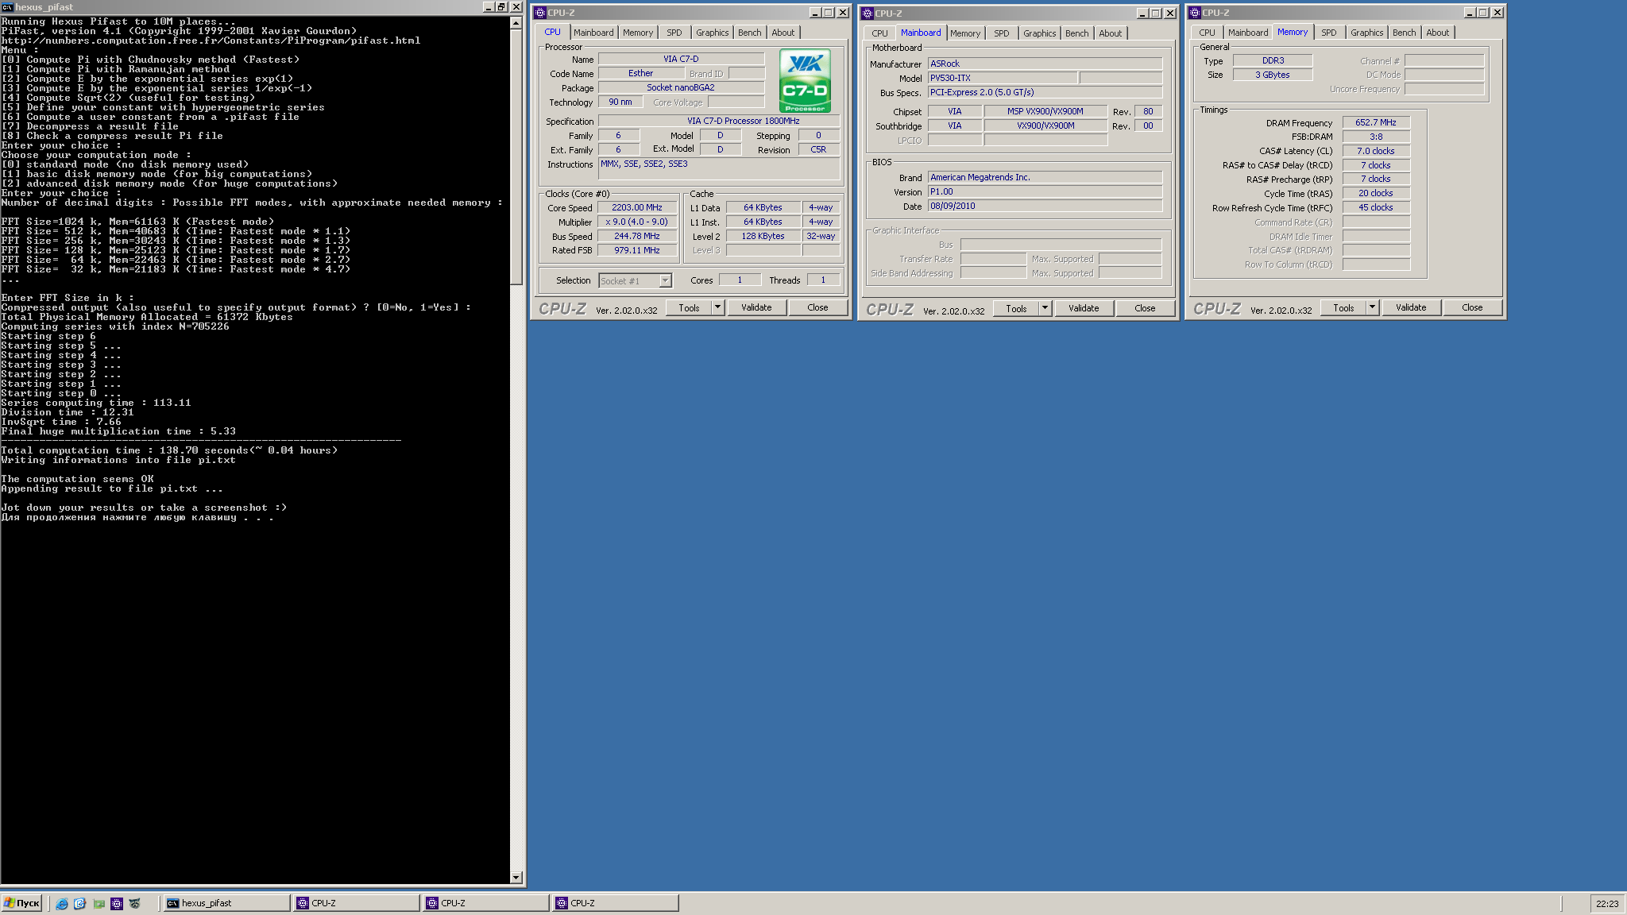Viewport: 1627px width, 915px height.
Task: Click the Core Speed value 2203.00 MHz
Action: click(637, 207)
